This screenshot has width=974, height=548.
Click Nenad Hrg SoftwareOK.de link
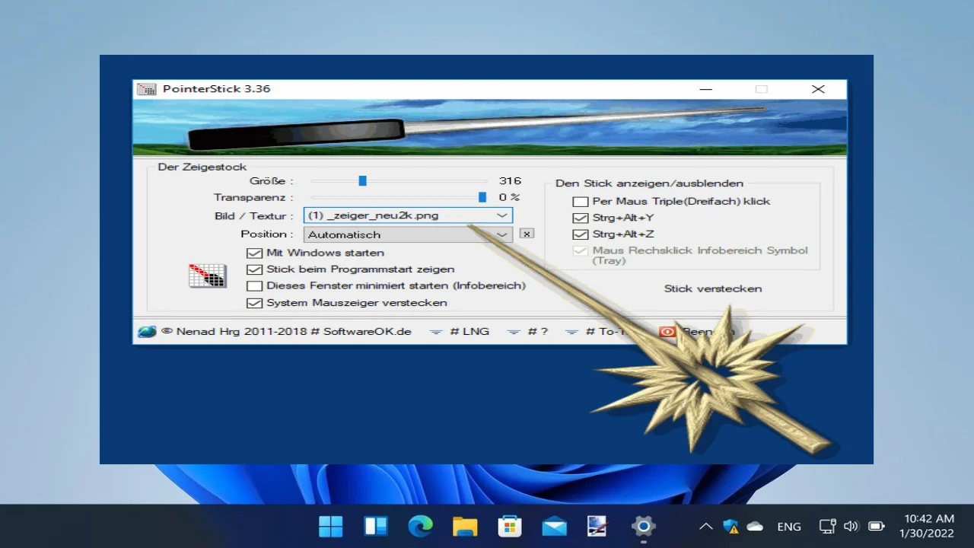pos(294,332)
